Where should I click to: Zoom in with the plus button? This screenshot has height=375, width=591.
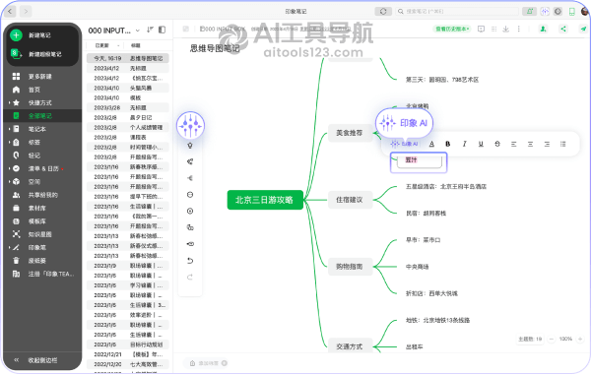[x=580, y=339]
